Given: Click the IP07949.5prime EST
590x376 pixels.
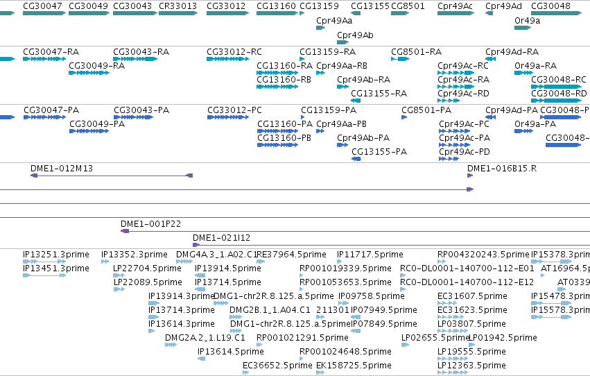Looking at the screenshot, I should click(356, 317).
